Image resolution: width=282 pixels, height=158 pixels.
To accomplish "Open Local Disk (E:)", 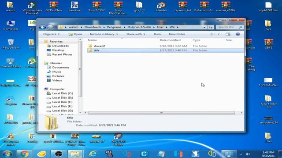I will pos(62,102).
